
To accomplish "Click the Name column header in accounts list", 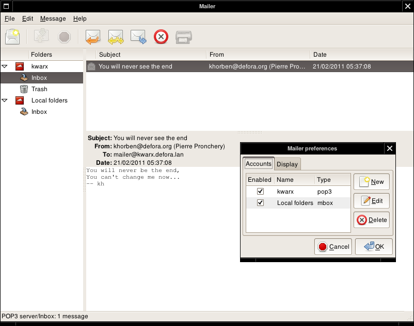I will tap(294, 180).
